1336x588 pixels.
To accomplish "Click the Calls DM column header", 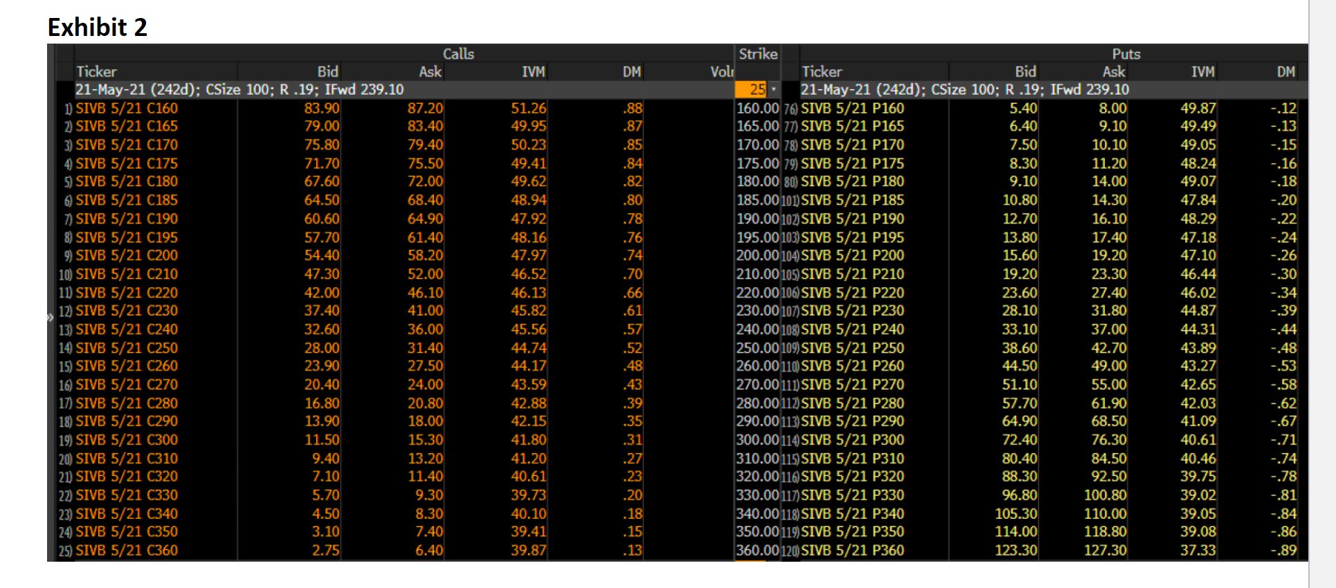I will click(x=631, y=71).
